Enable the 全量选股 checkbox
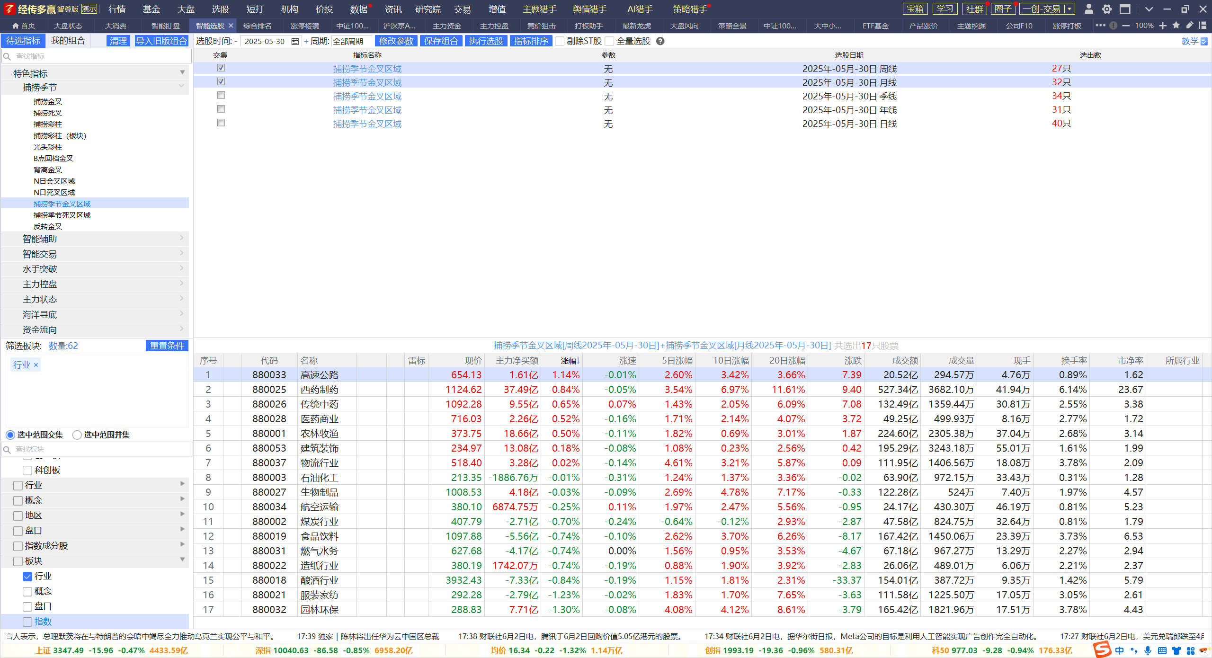The height and width of the screenshot is (658, 1212). (610, 42)
